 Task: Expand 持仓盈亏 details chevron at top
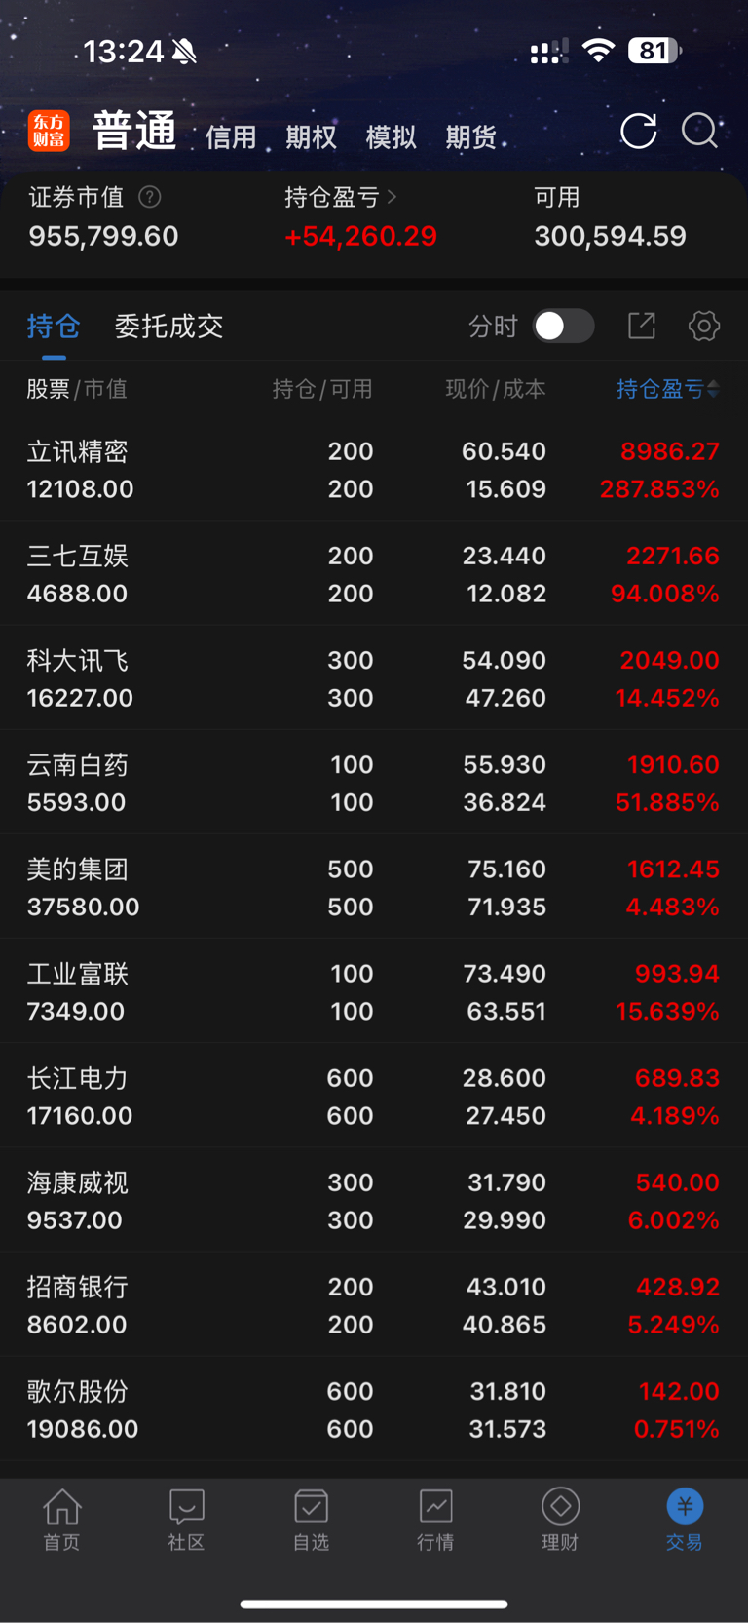392,197
